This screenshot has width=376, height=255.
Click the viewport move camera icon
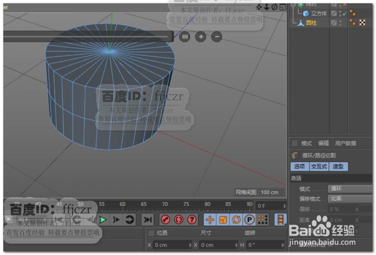(259, 7)
